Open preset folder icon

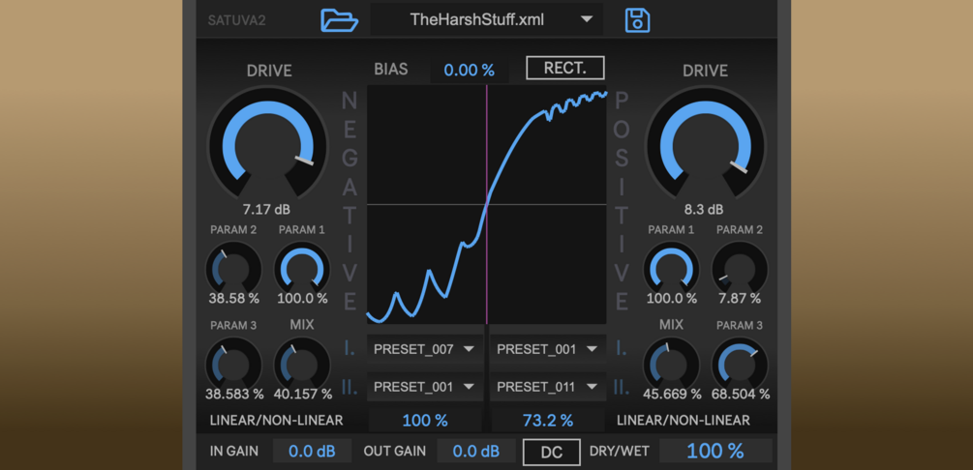(x=339, y=20)
